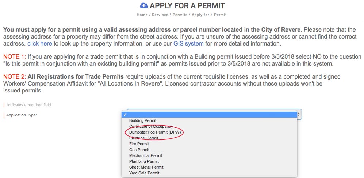The image size is (364, 178).
Task: Select Electrical Permit from the dropdown
Action: click(x=209, y=138)
